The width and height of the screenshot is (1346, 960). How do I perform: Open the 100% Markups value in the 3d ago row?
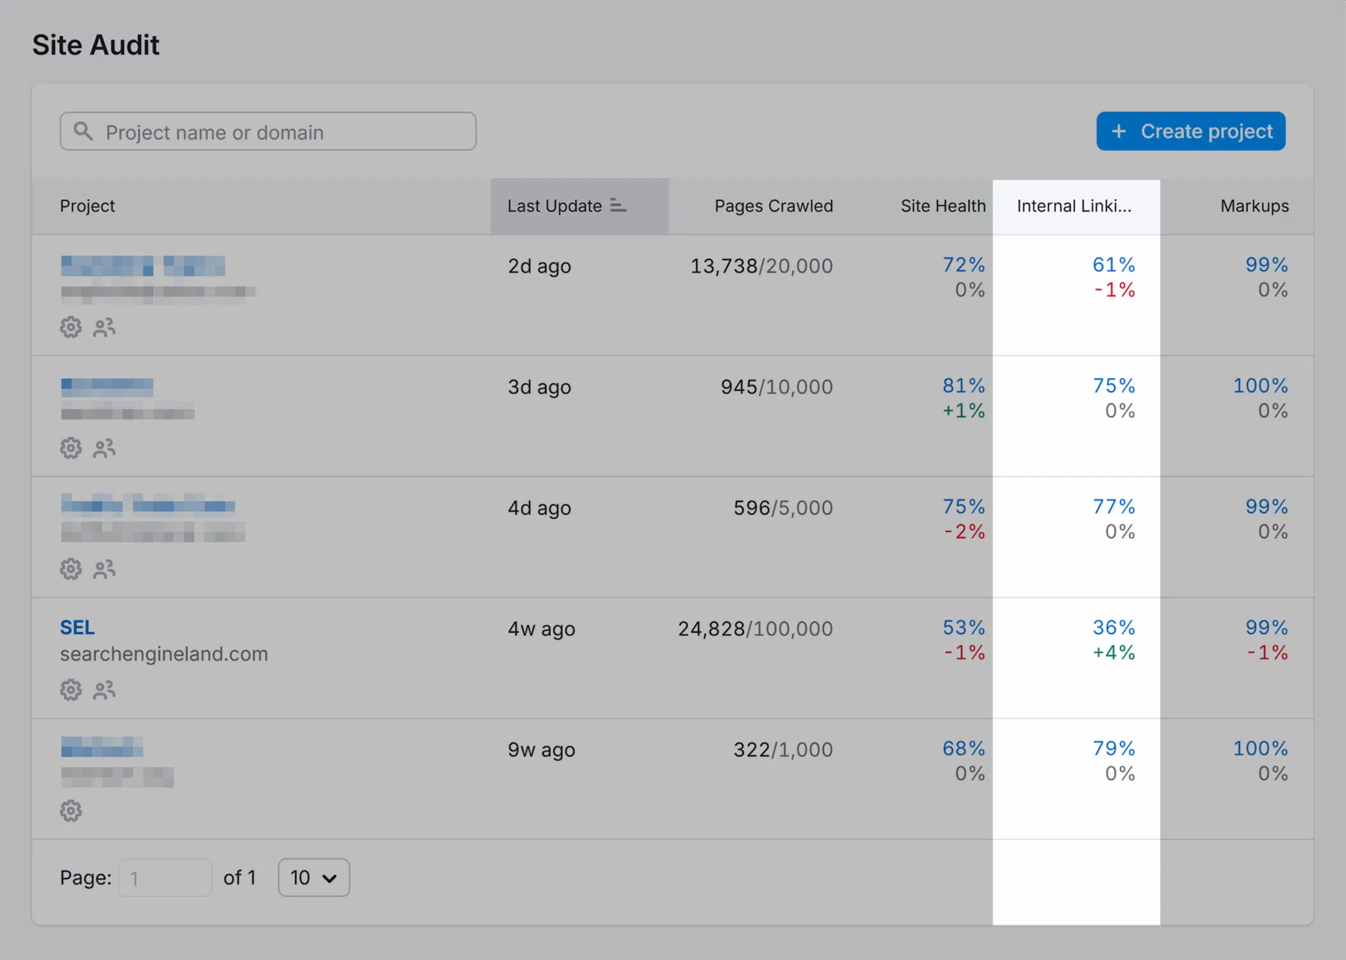click(1261, 386)
